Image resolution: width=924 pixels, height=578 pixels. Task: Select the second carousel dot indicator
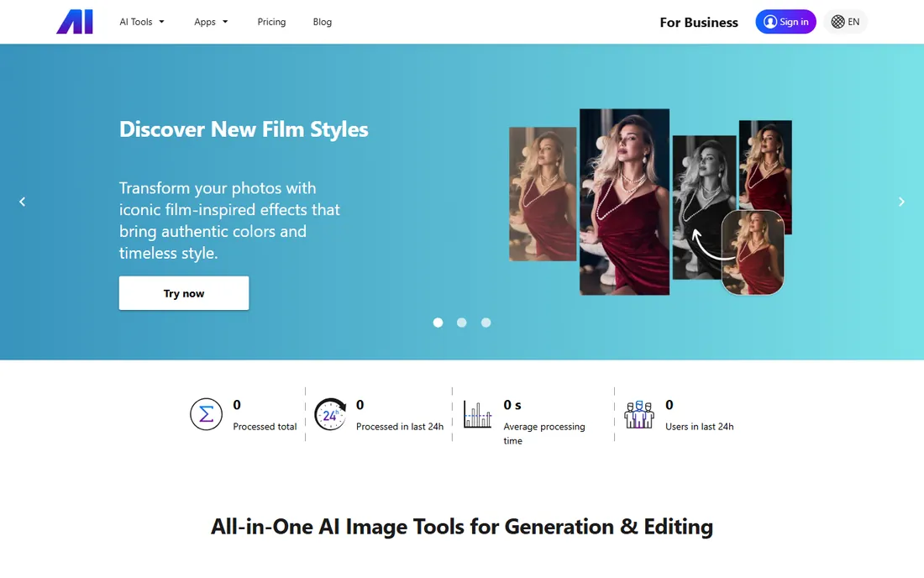(461, 323)
